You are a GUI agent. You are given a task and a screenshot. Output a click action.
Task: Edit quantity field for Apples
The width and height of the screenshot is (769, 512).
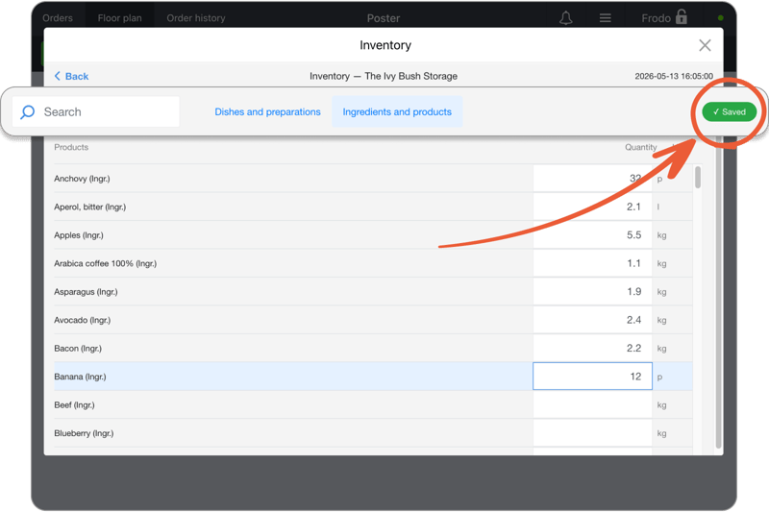pos(592,235)
